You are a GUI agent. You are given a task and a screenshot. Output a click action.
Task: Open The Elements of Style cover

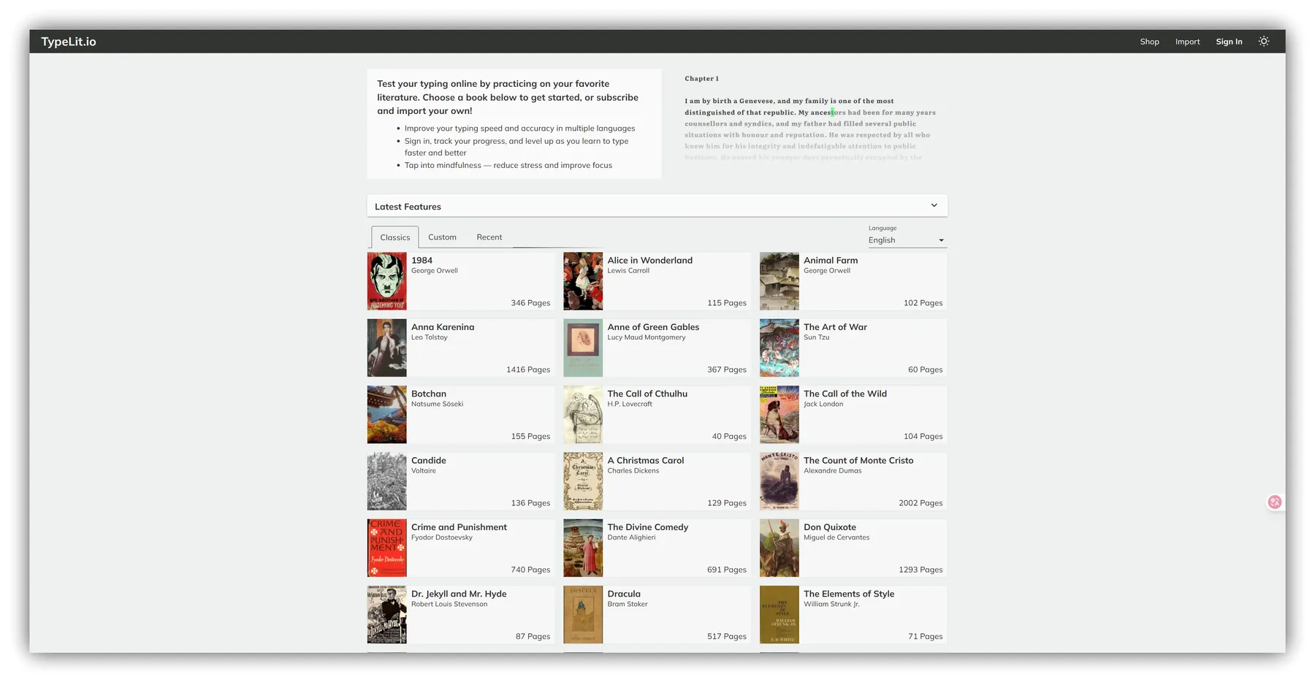point(779,614)
